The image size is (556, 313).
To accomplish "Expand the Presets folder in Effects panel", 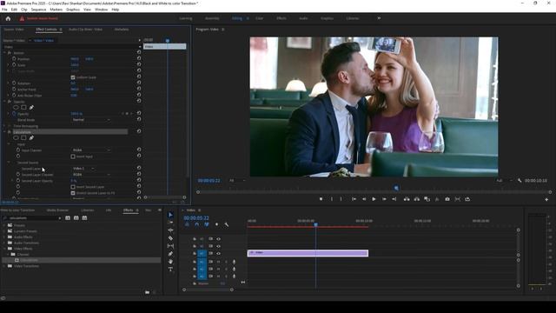I will (x=4, y=225).
